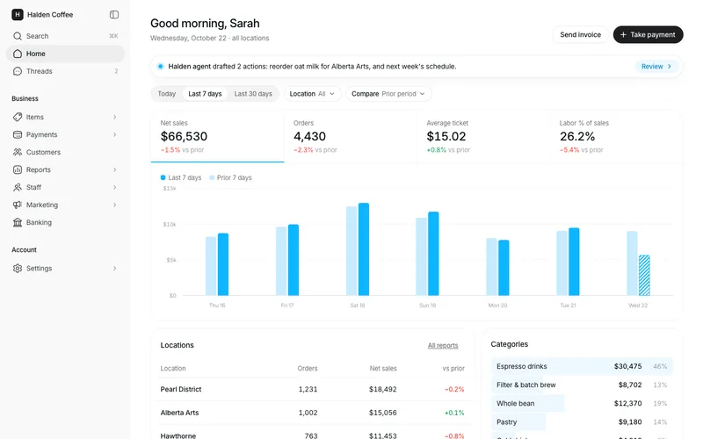Click the Search magnifier icon
Image resolution: width=703 pixels, height=439 pixels.
tap(18, 36)
